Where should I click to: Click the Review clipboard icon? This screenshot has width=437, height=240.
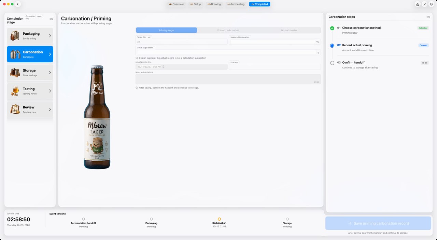15,109
